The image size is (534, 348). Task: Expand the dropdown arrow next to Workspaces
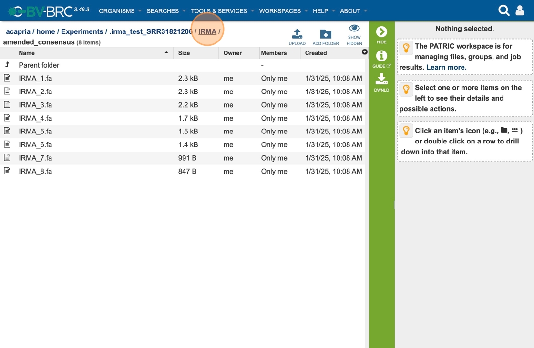tap(306, 11)
